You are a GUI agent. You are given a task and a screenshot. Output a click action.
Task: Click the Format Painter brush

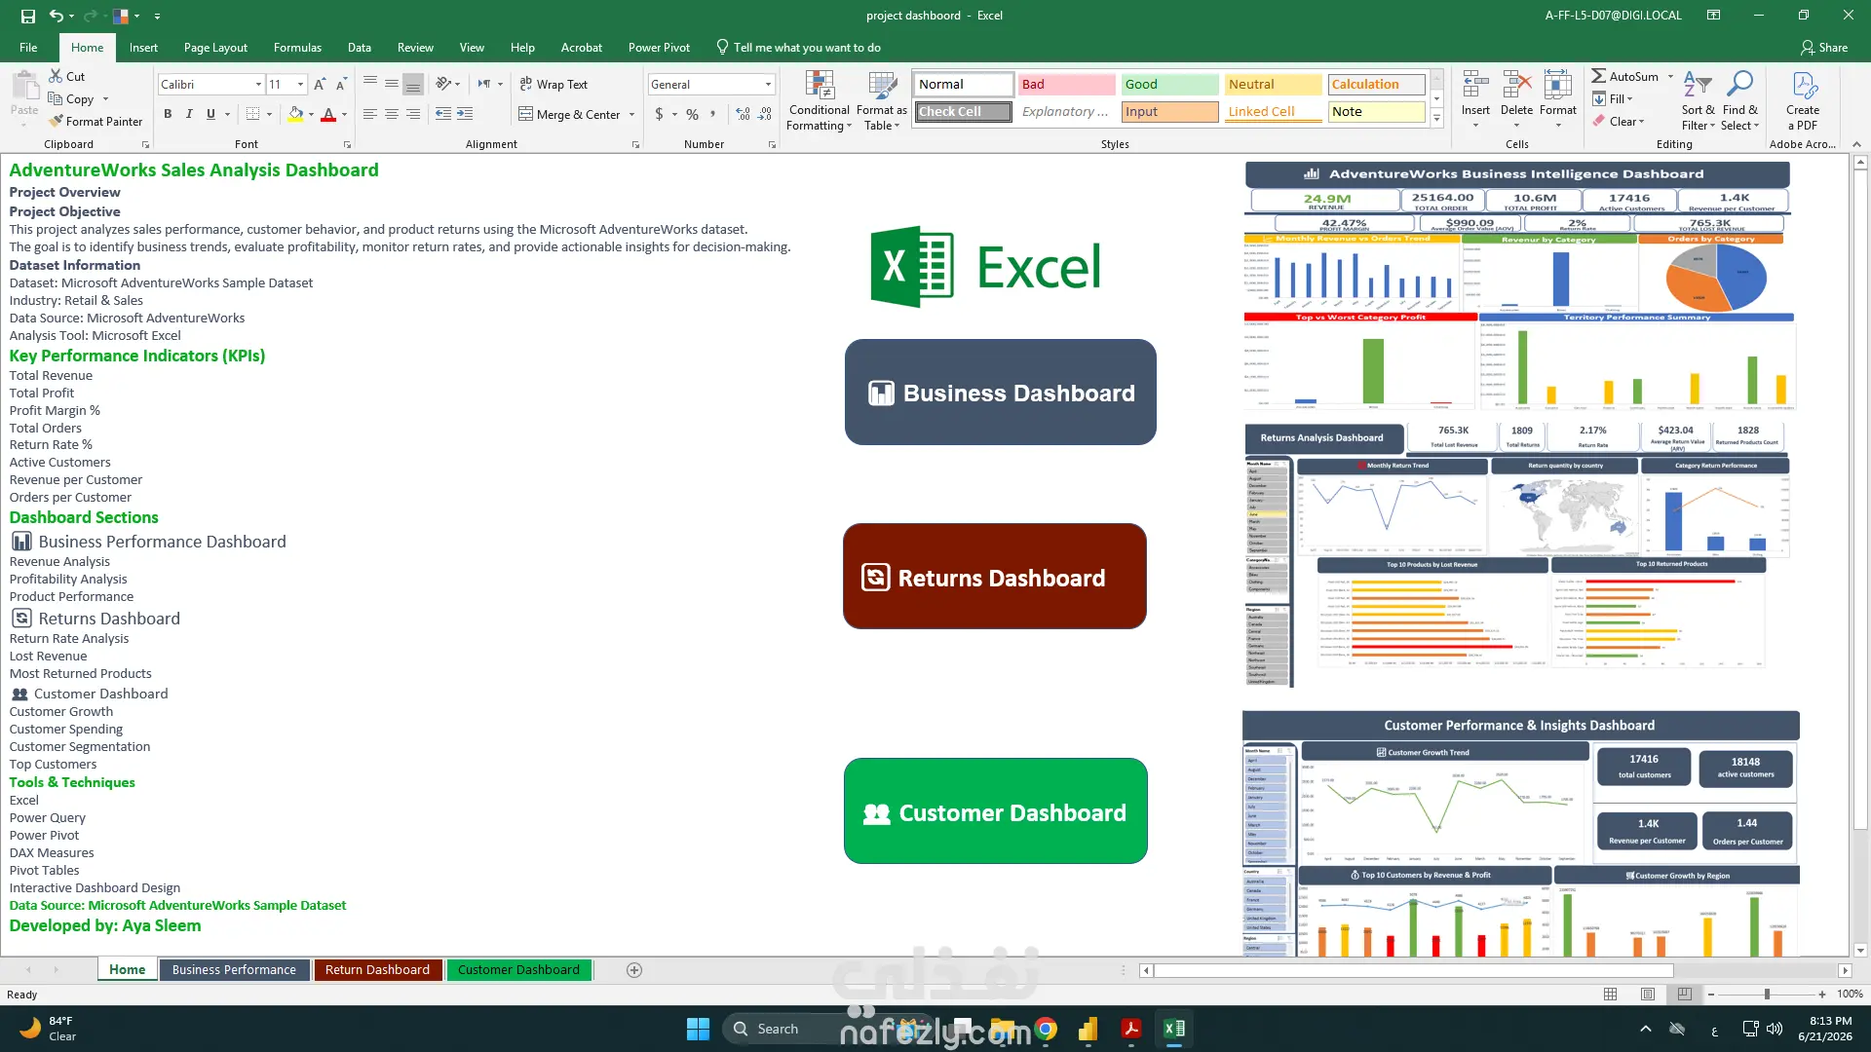[57, 121]
